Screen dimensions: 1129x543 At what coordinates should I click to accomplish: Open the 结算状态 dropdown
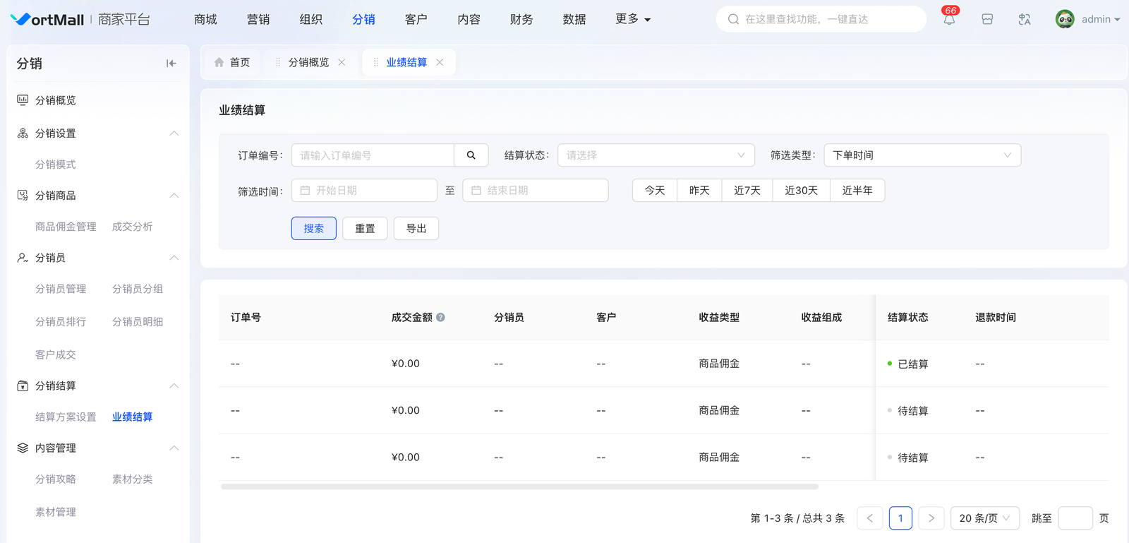(656, 155)
